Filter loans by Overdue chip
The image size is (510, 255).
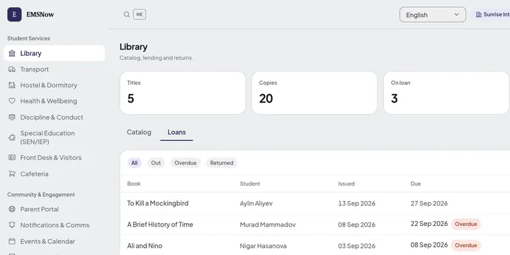pyautogui.click(x=186, y=163)
